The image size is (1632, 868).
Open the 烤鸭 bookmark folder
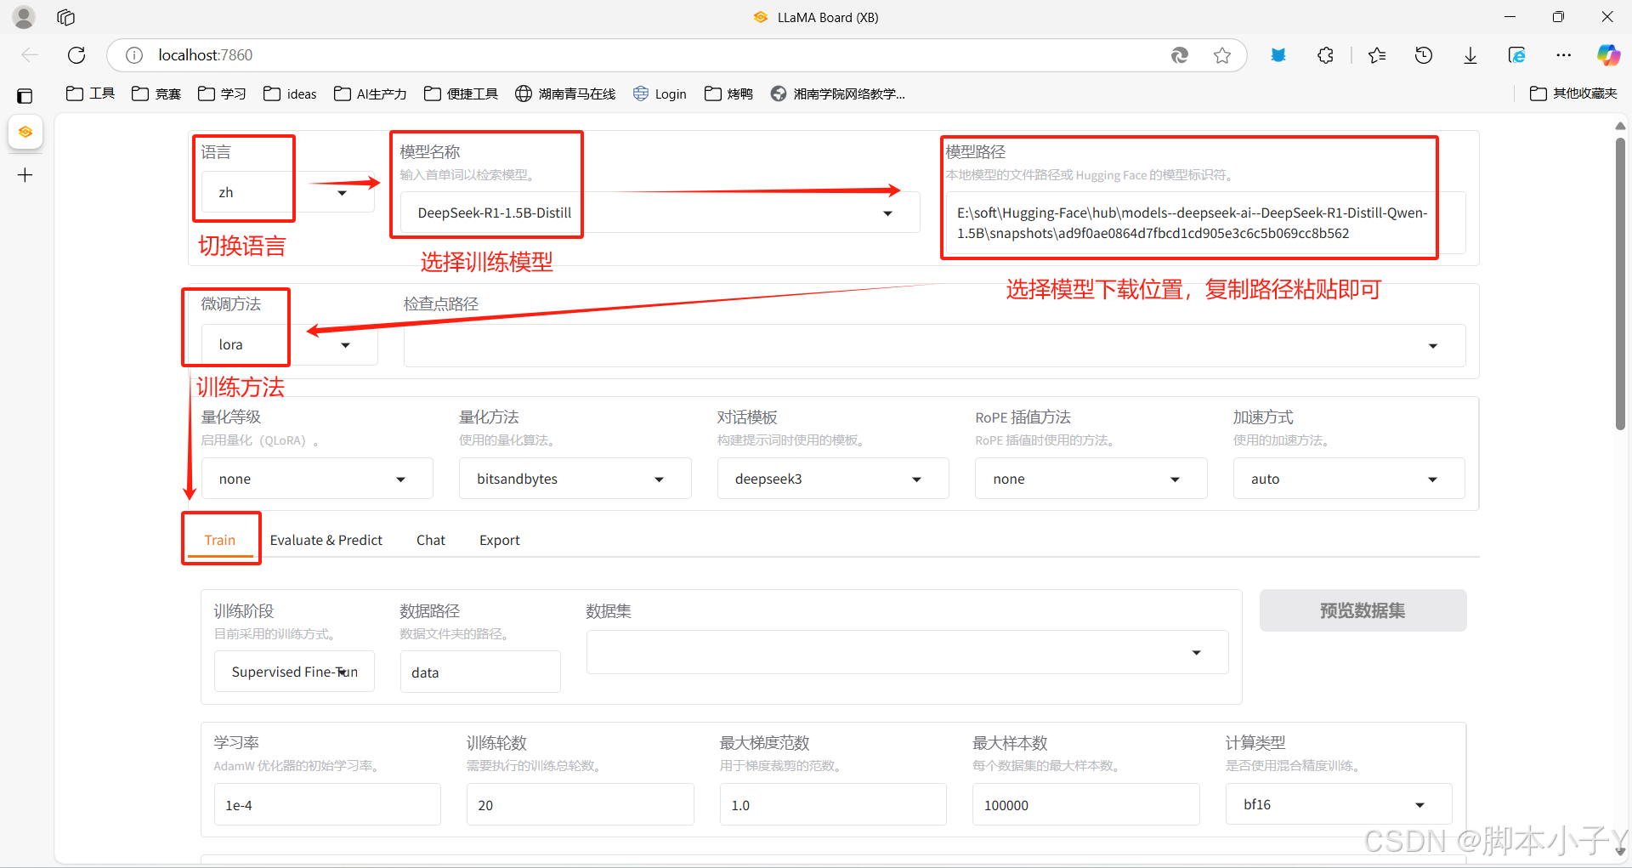pyautogui.click(x=729, y=94)
